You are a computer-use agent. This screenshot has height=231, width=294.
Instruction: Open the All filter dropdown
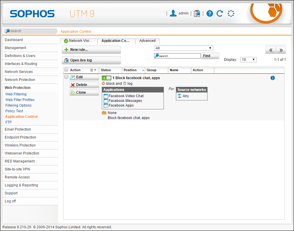point(183,48)
